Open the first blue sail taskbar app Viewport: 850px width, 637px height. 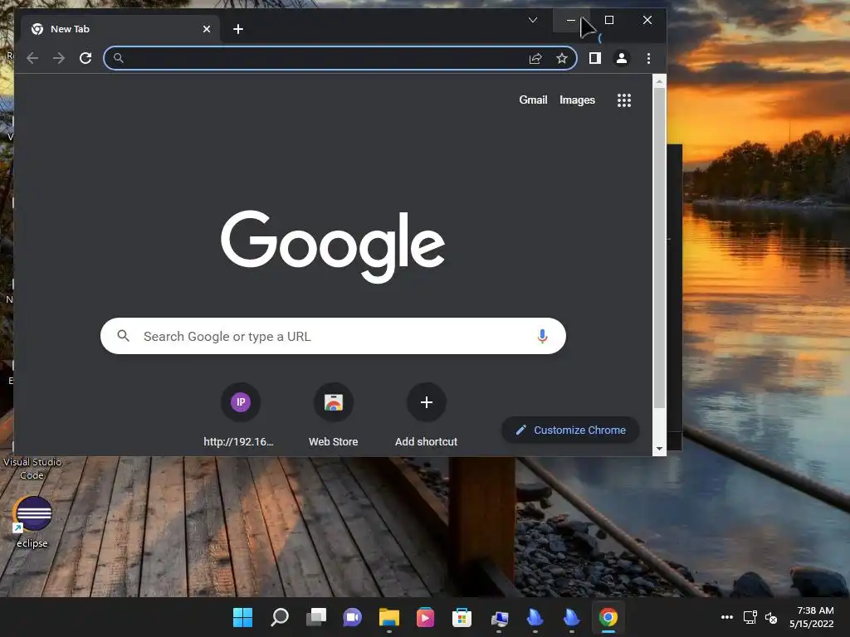(535, 617)
